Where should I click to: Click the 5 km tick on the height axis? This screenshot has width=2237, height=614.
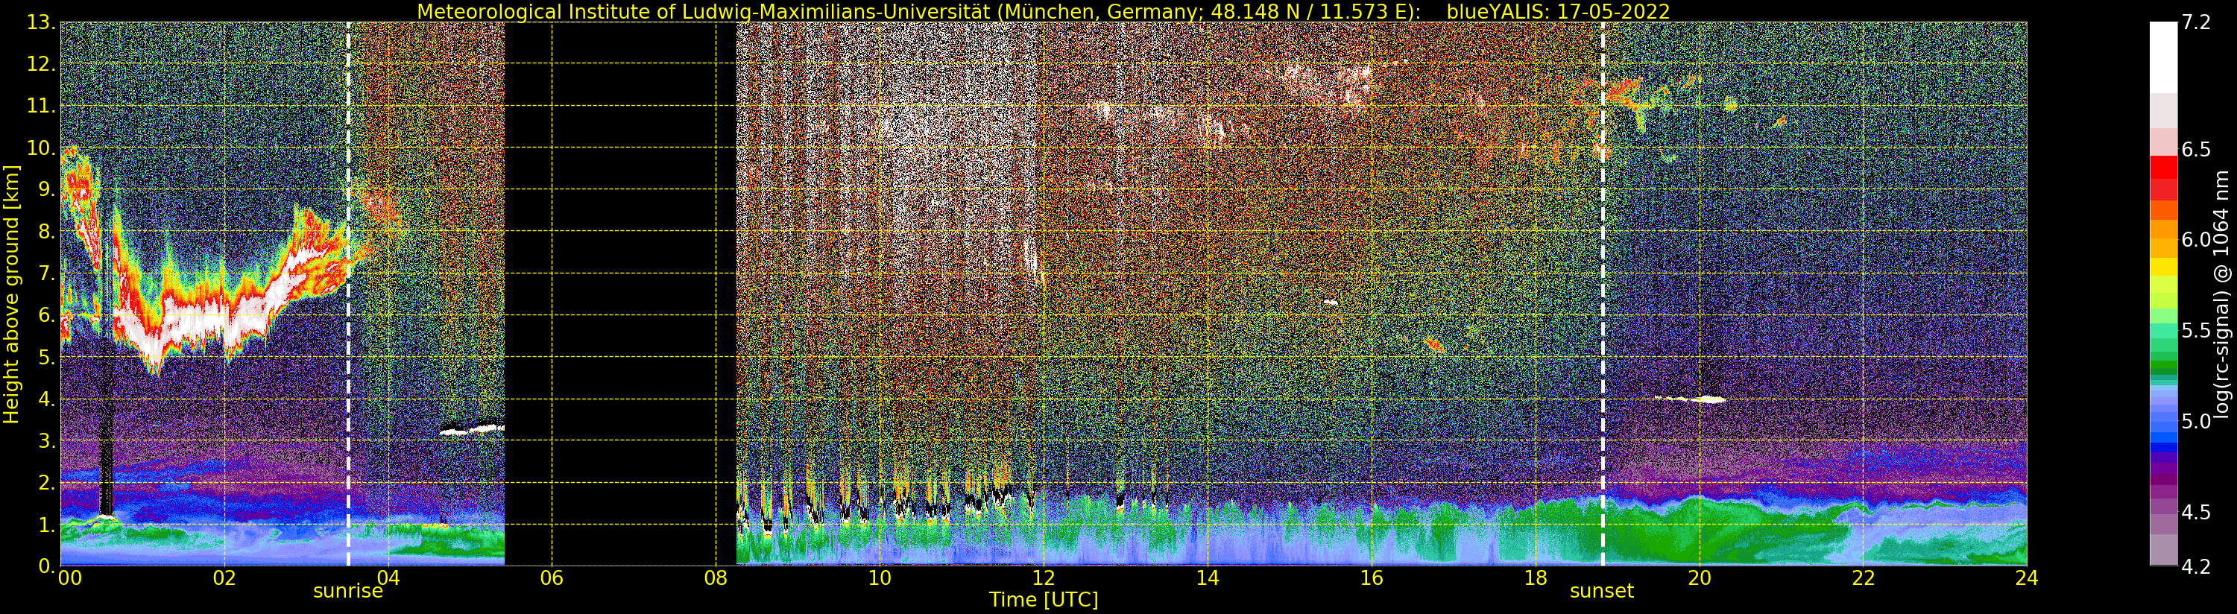pos(46,357)
